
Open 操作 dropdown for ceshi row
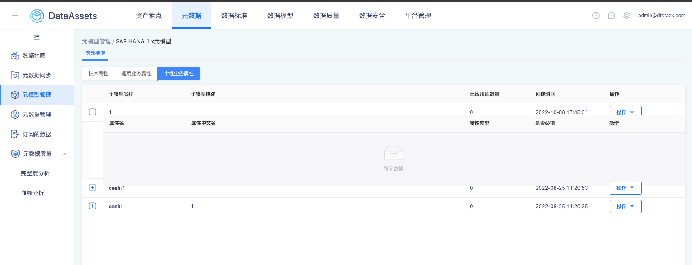point(625,207)
